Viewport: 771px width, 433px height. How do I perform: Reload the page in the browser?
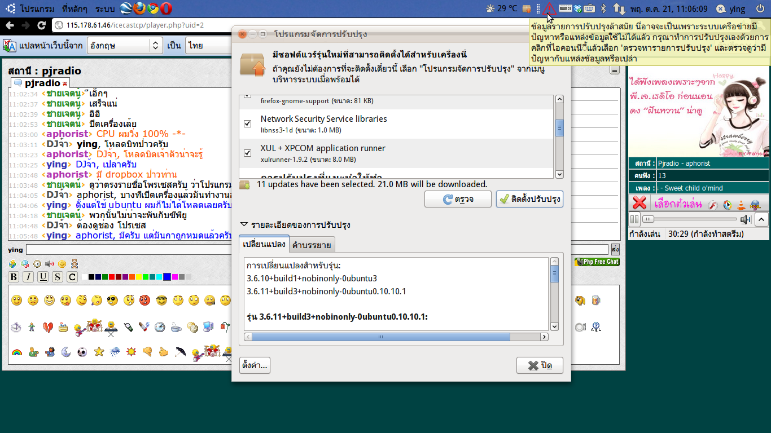click(x=41, y=25)
